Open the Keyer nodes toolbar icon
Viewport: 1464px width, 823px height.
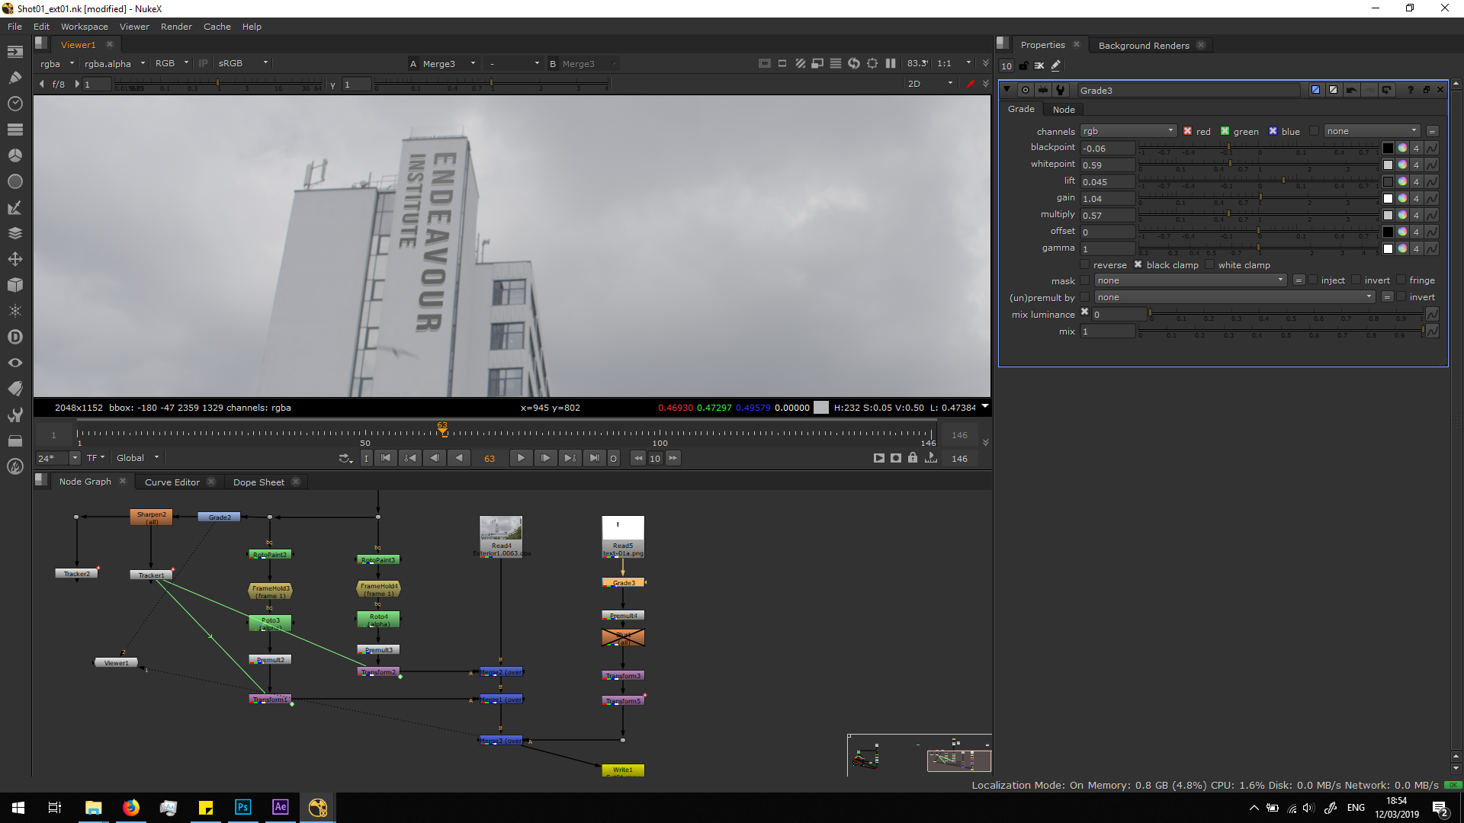point(15,207)
